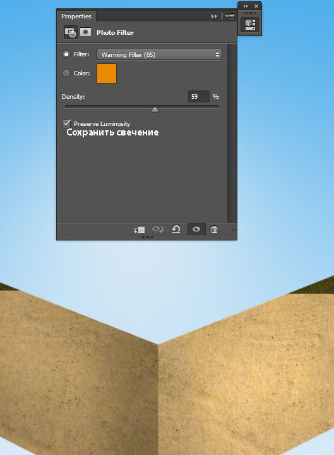Click the Preserve Luminosity label text
The width and height of the screenshot is (334, 455).
pos(102,123)
